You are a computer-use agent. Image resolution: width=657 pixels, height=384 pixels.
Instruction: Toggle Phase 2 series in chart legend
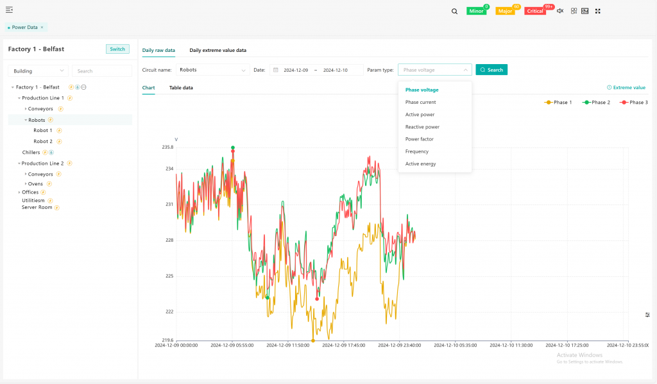click(x=595, y=103)
